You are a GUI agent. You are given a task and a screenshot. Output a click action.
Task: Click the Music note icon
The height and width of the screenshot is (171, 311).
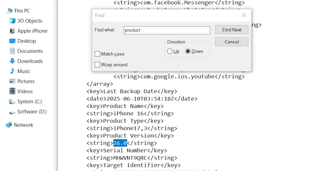[12, 71]
